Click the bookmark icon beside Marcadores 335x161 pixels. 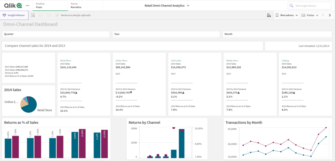pos(277,15)
